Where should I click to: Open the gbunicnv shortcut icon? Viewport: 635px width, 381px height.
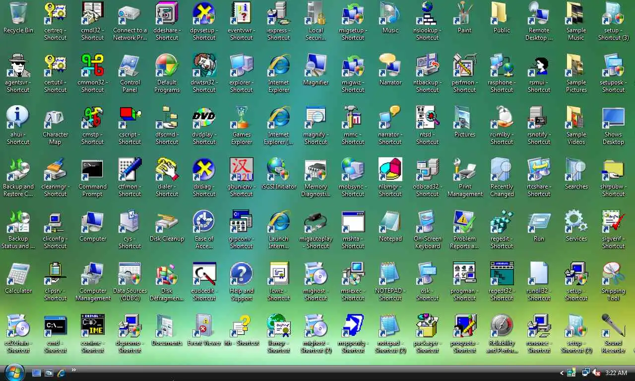[x=242, y=170]
